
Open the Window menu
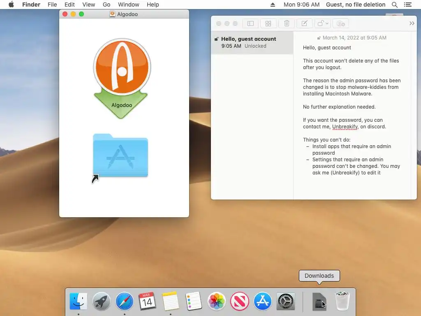(x=129, y=5)
